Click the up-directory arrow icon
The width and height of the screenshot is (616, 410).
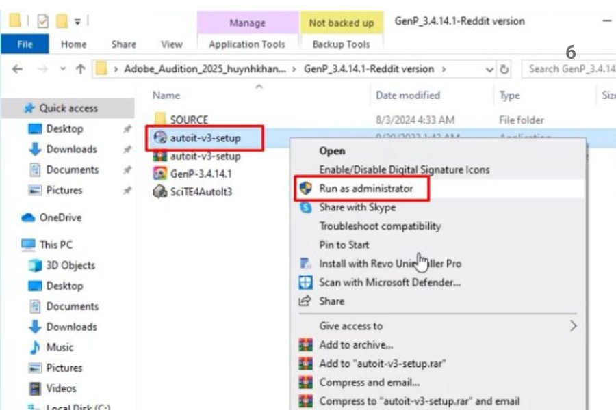tap(80, 69)
